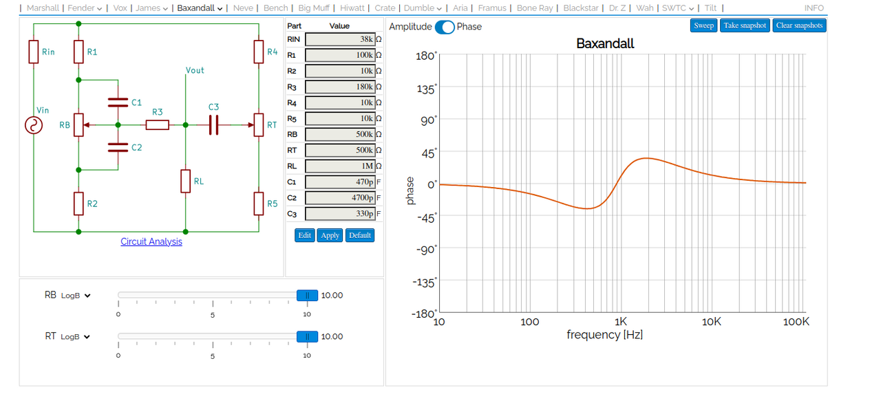This screenshot has height=416, width=881.
Task: Click the Vout label in schematic
Action: [195, 70]
